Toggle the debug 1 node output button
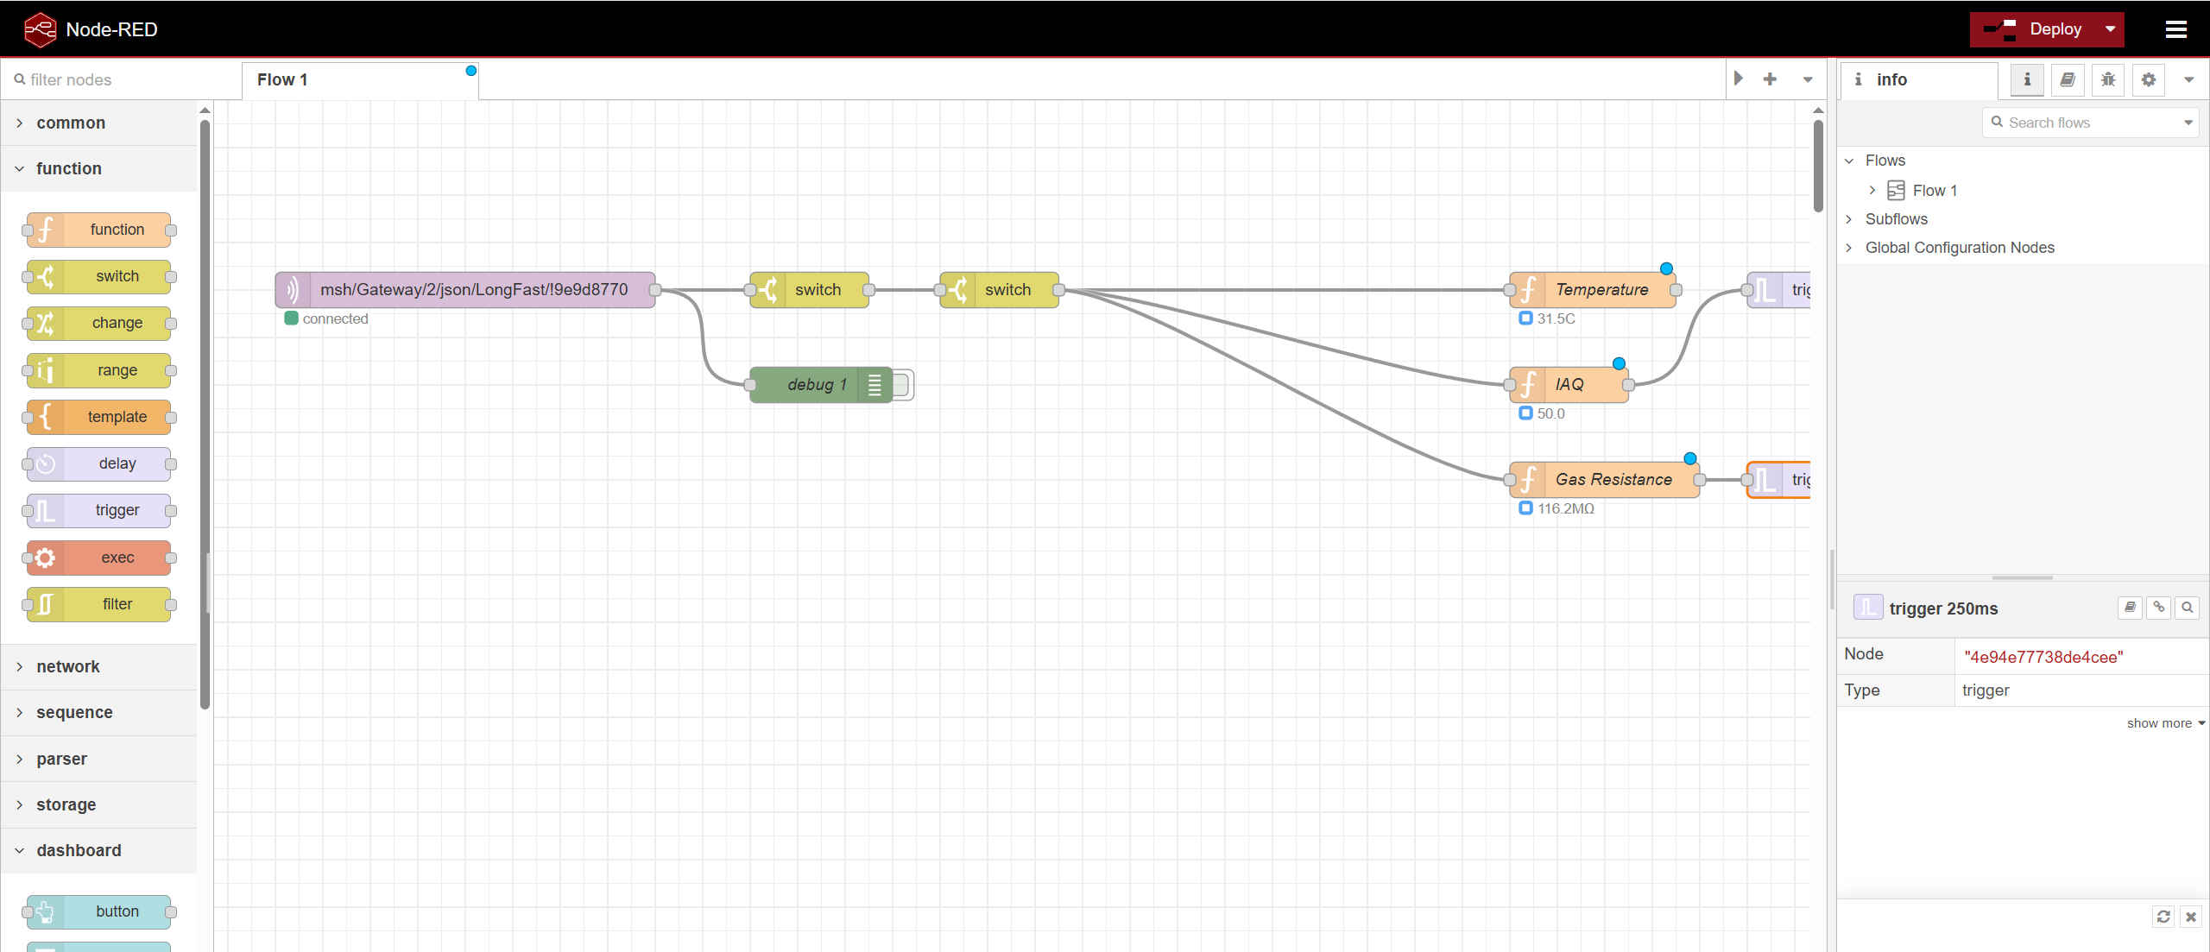Screen dimensions: 2210x952 point(902,385)
